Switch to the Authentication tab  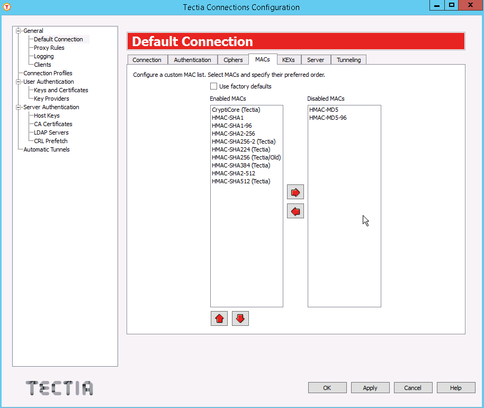click(x=192, y=59)
